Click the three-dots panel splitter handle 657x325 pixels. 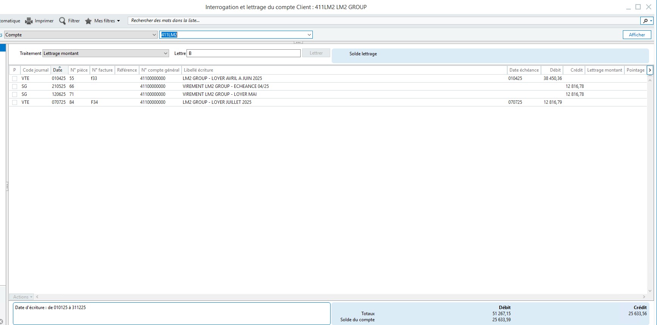click(x=298, y=42)
